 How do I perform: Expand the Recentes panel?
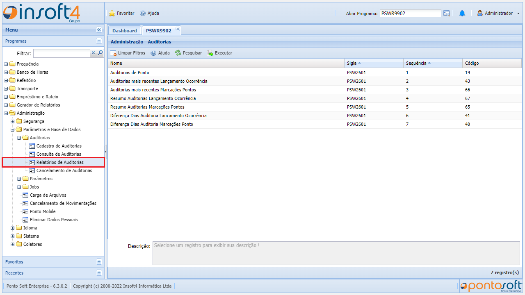[99, 273]
